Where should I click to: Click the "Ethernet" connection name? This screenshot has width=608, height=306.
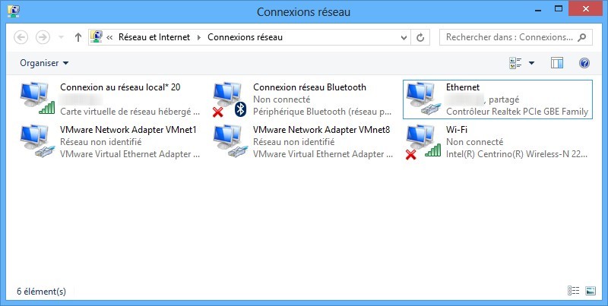click(463, 87)
